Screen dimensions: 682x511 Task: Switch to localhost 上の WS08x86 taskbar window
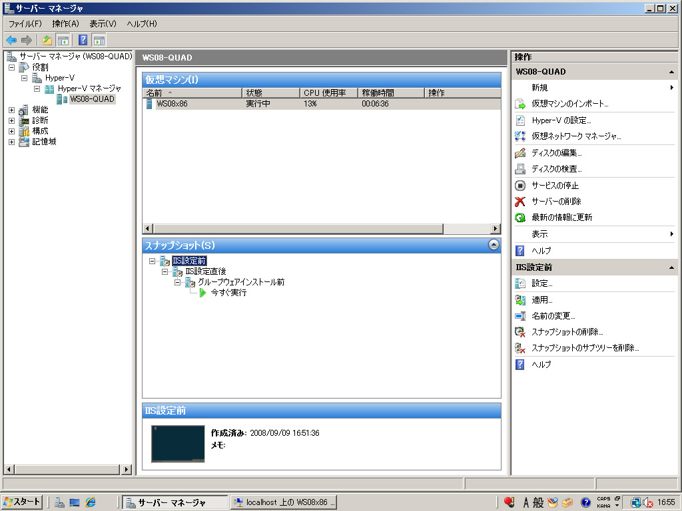click(284, 502)
